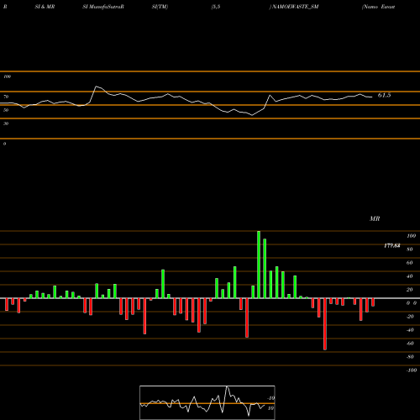Click the tallest green MR bar
The width and height of the screenshot is (420, 420).
click(259, 265)
